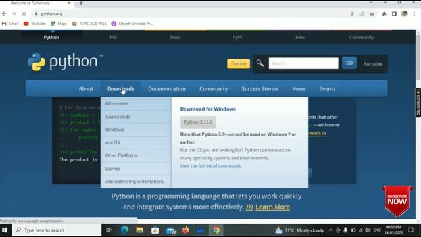The width and height of the screenshot is (421, 237).
Task: Open the Object-Oriented Pr... bookmark
Action: (132, 24)
